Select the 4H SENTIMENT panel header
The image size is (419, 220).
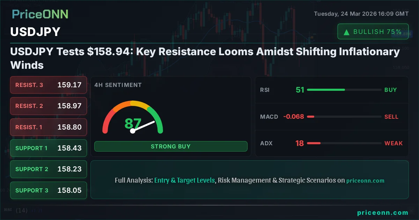(x=118, y=85)
